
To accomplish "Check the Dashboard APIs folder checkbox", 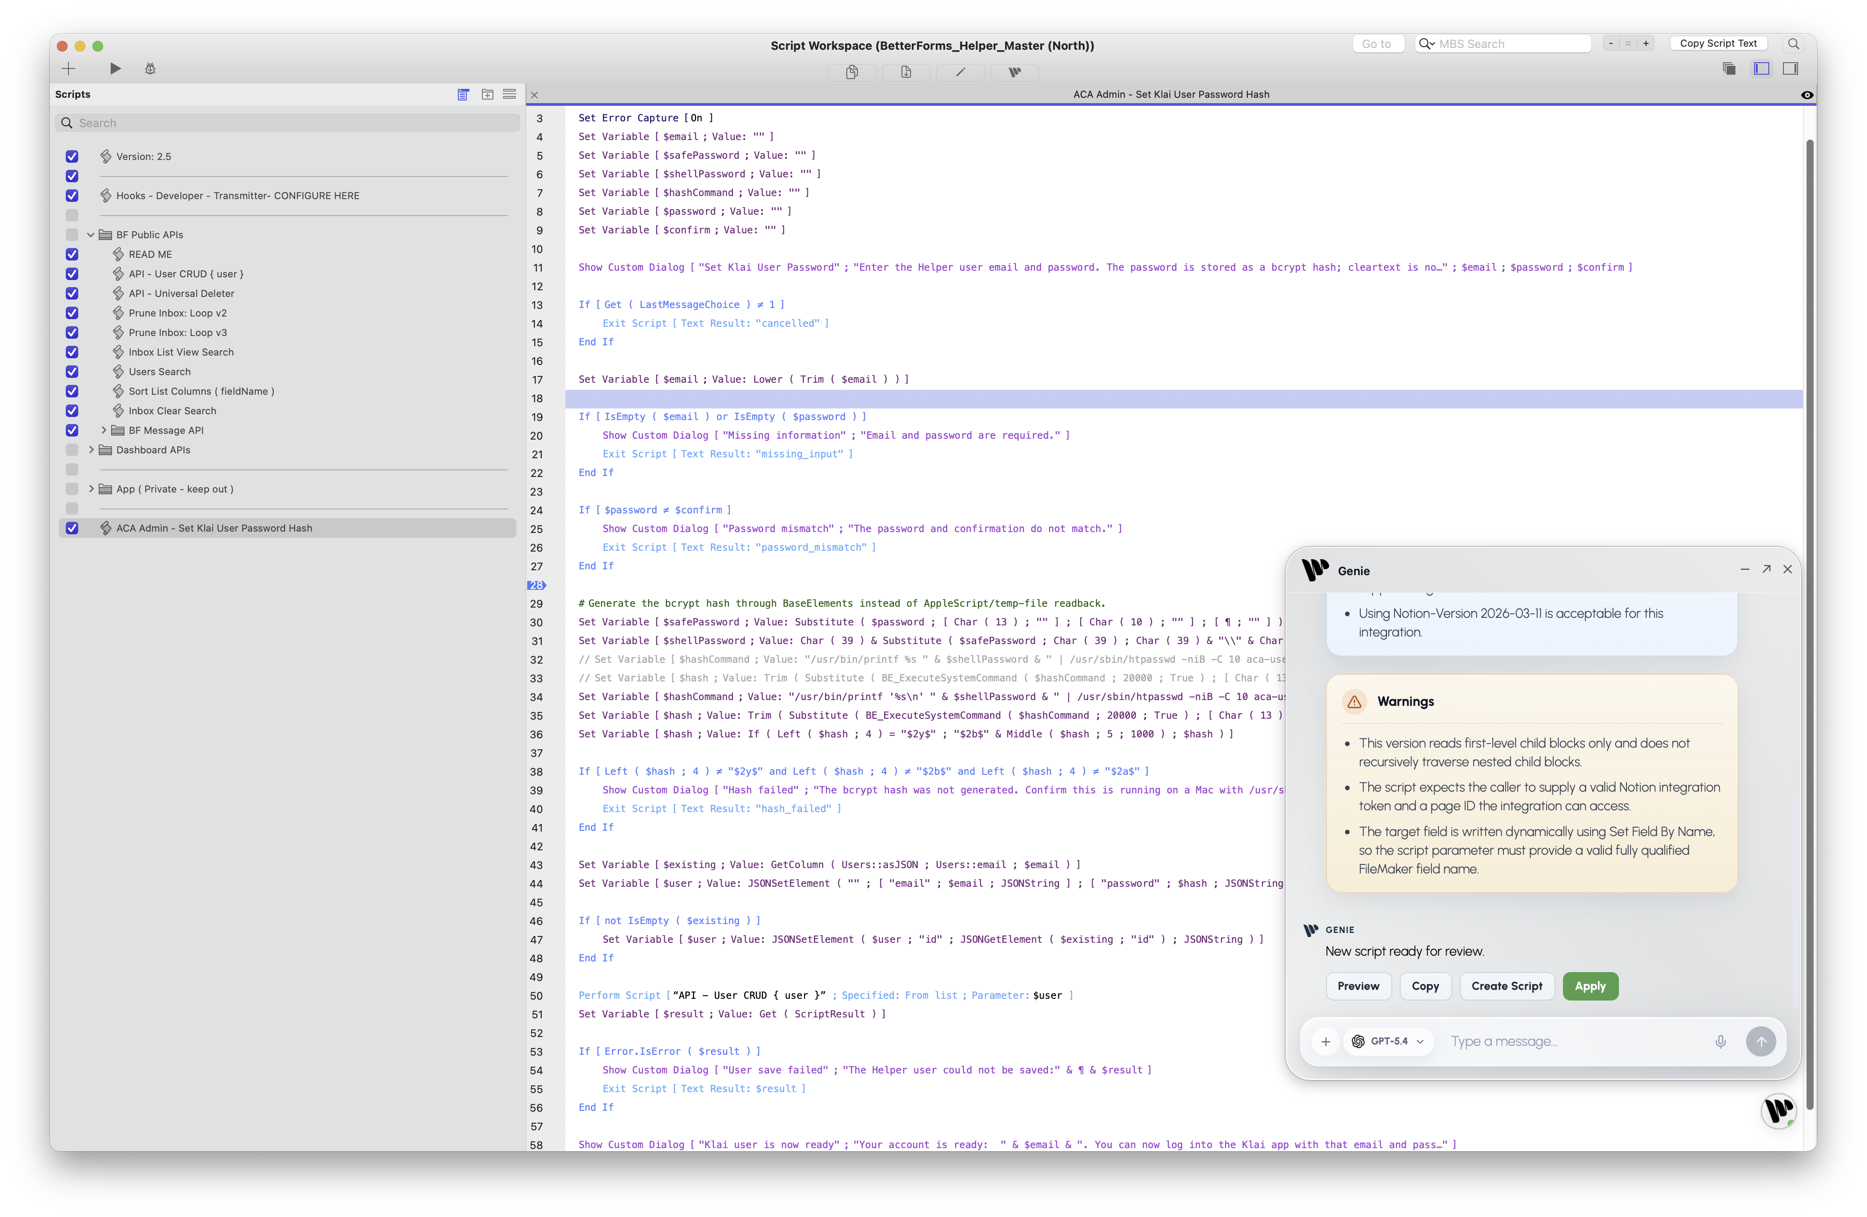I will [72, 450].
